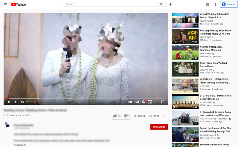Click channel name YURA YUNITA

(x=206, y=70)
